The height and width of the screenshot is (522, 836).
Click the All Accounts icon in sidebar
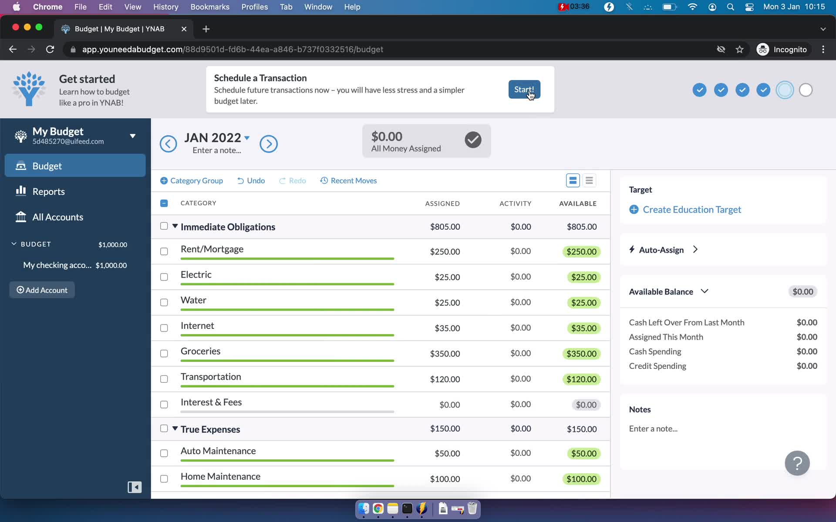[x=20, y=217]
